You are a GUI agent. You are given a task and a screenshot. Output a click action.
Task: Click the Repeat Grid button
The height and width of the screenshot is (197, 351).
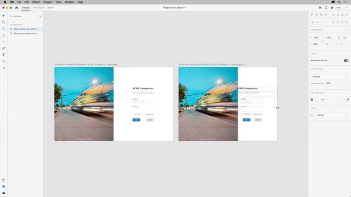[x=319, y=22]
